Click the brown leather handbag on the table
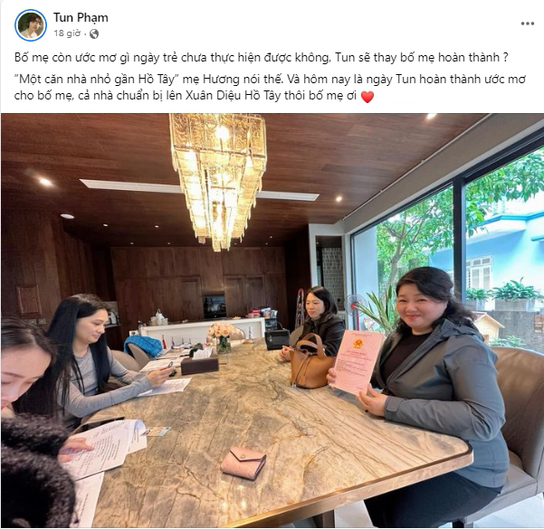 (x=310, y=363)
